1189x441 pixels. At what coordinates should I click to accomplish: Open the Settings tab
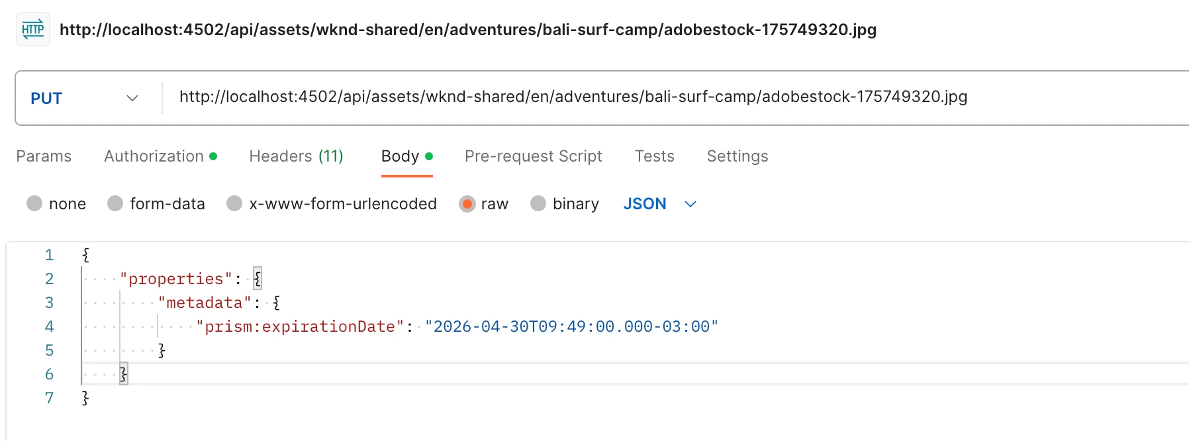coord(737,156)
